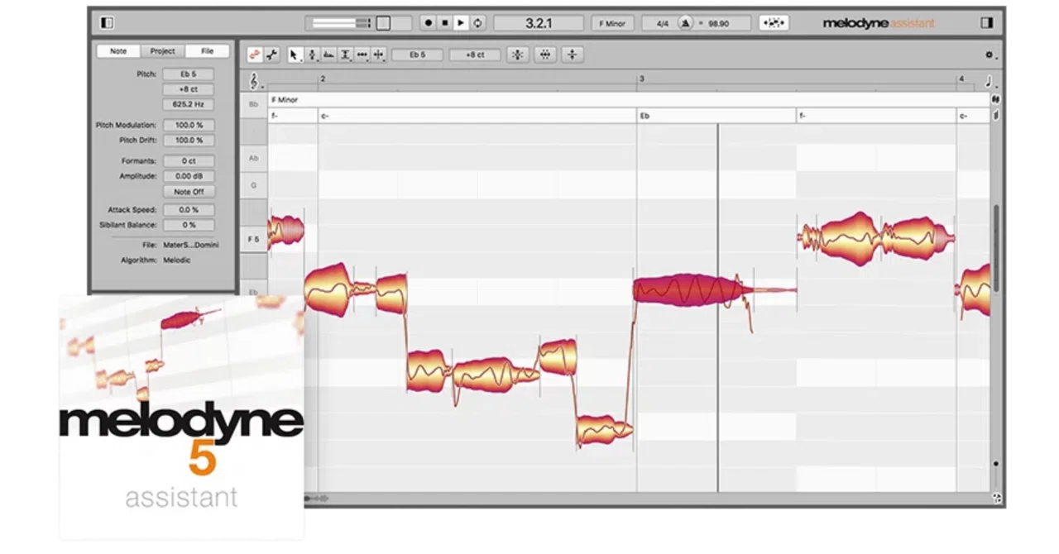Click the Formants 0 ct field
The height and width of the screenshot is (554, 1059).
[x=189, y=160]
